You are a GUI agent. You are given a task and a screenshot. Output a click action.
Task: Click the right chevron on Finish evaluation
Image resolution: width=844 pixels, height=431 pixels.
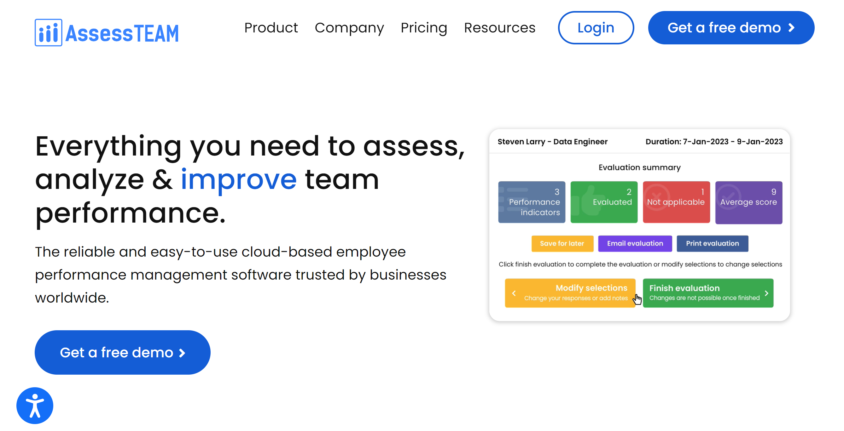point(766,293)
